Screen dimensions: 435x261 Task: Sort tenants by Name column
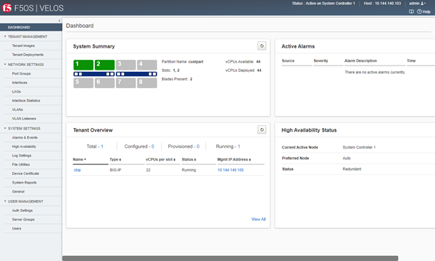pos(79,159)
